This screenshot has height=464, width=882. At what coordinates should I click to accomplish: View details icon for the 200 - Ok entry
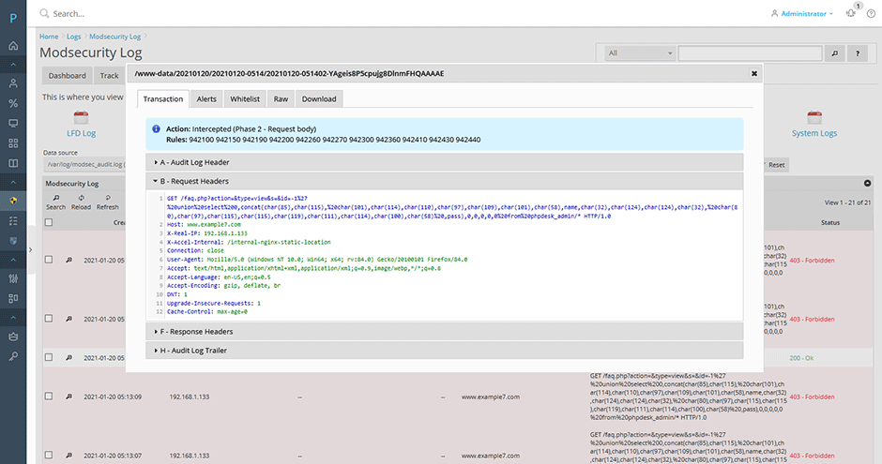(68, 358)
